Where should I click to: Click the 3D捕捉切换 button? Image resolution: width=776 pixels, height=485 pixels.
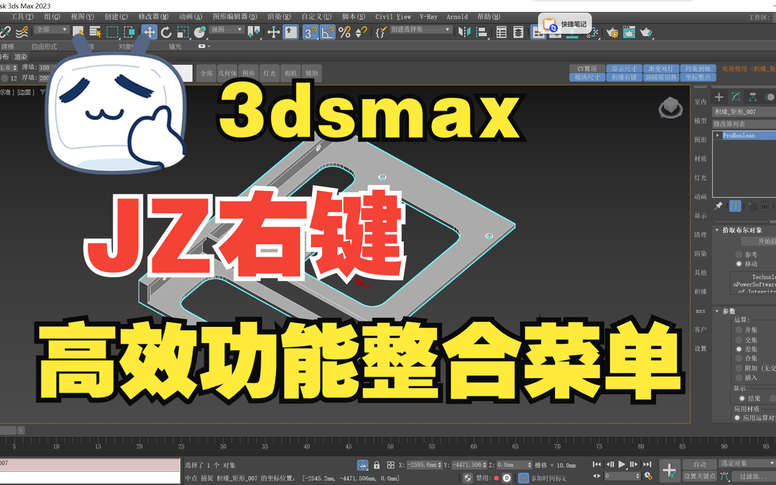(661, 77)
